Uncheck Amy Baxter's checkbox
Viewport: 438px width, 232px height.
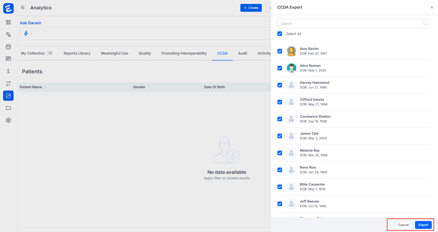click(x=280, y=51)
